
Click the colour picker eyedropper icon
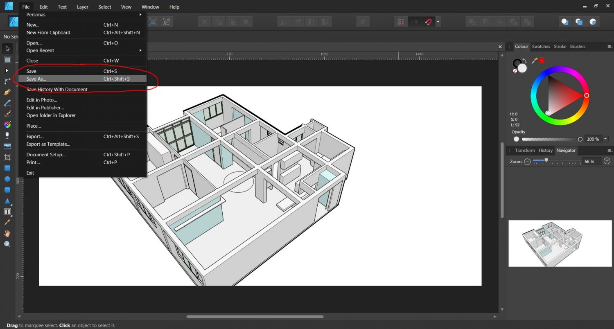(x=534, y=61)
